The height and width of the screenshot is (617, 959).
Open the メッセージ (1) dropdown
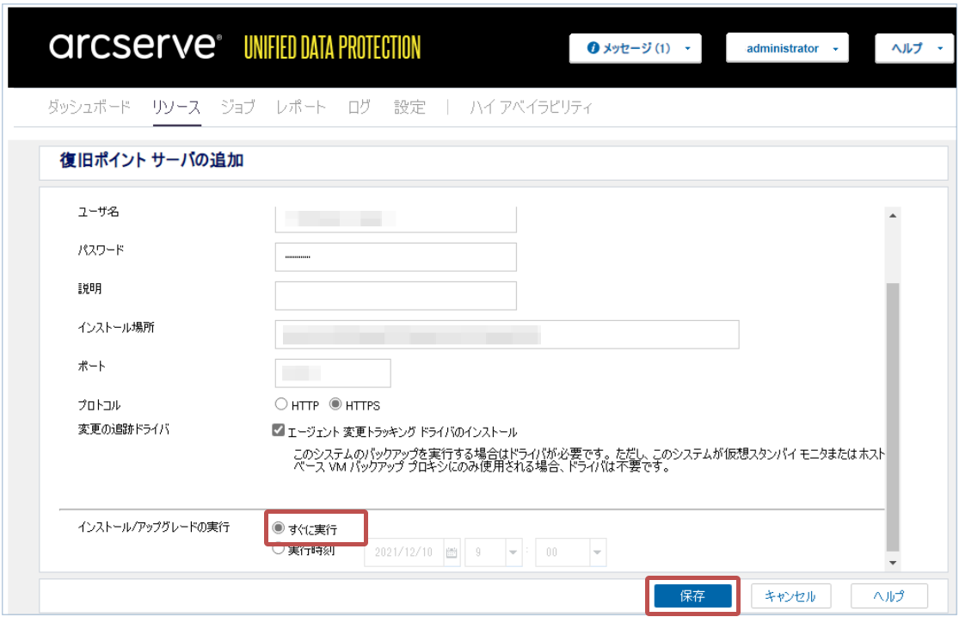(635, 48)
